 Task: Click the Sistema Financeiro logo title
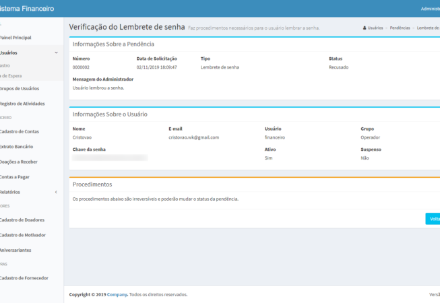coord(27,9)
